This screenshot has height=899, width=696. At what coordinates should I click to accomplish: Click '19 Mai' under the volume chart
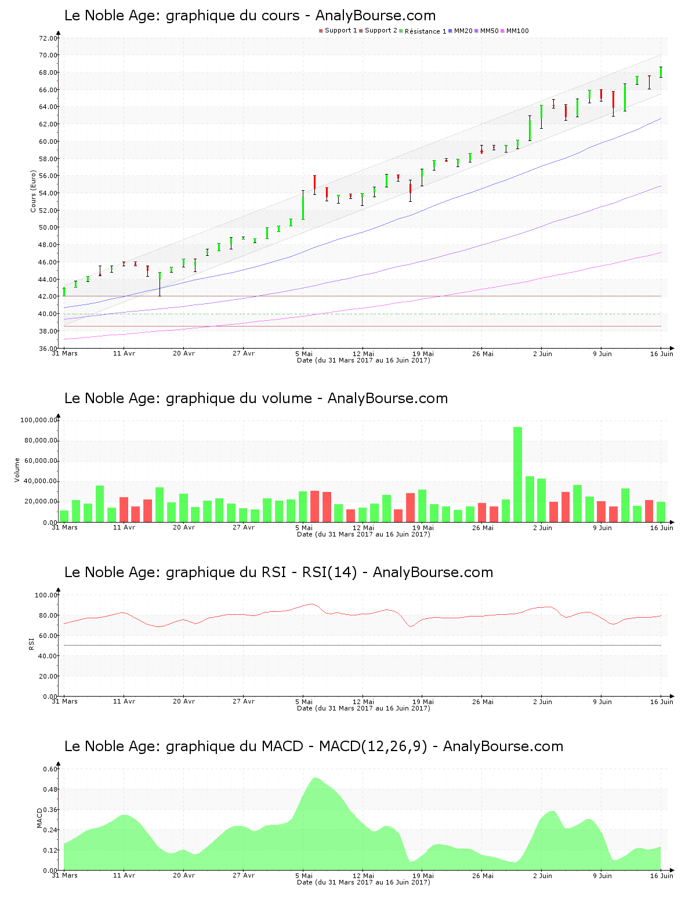(423, 527)
